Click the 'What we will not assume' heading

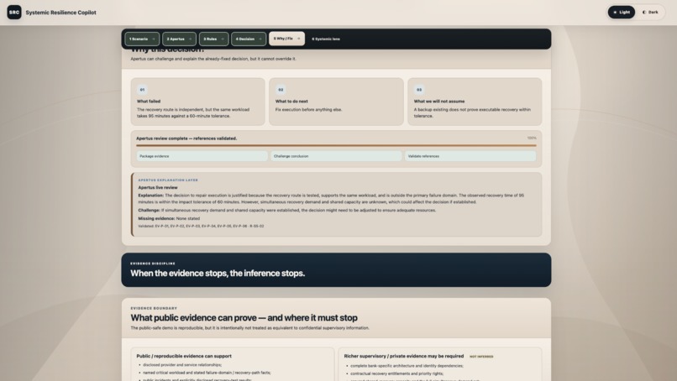439,102
